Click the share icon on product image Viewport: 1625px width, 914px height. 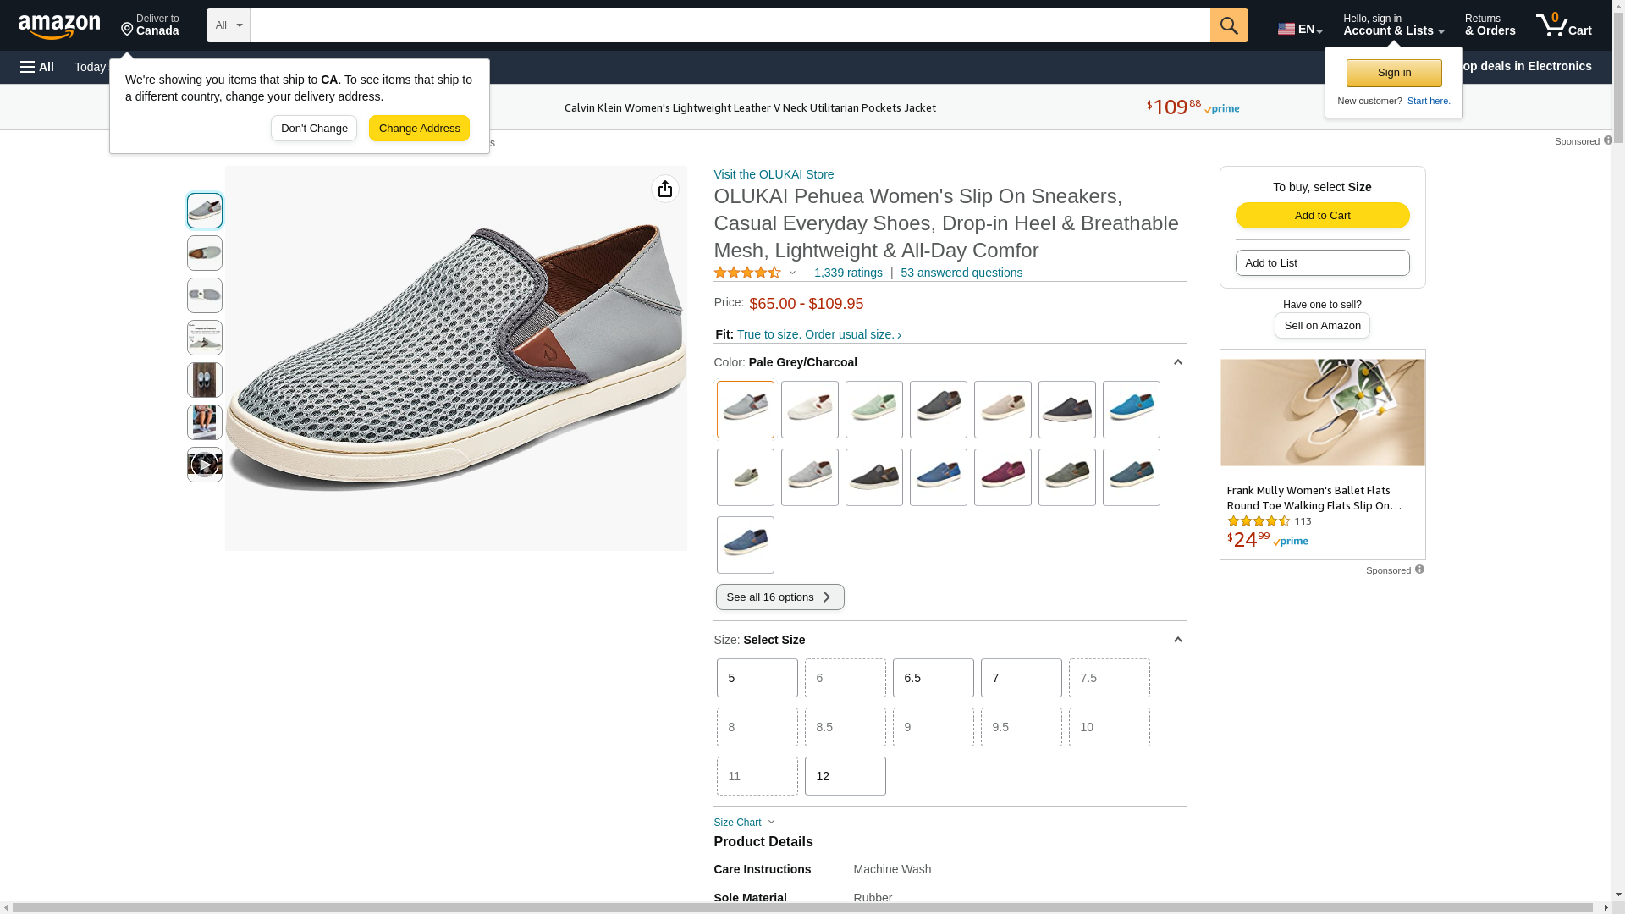tap(664, 189)
